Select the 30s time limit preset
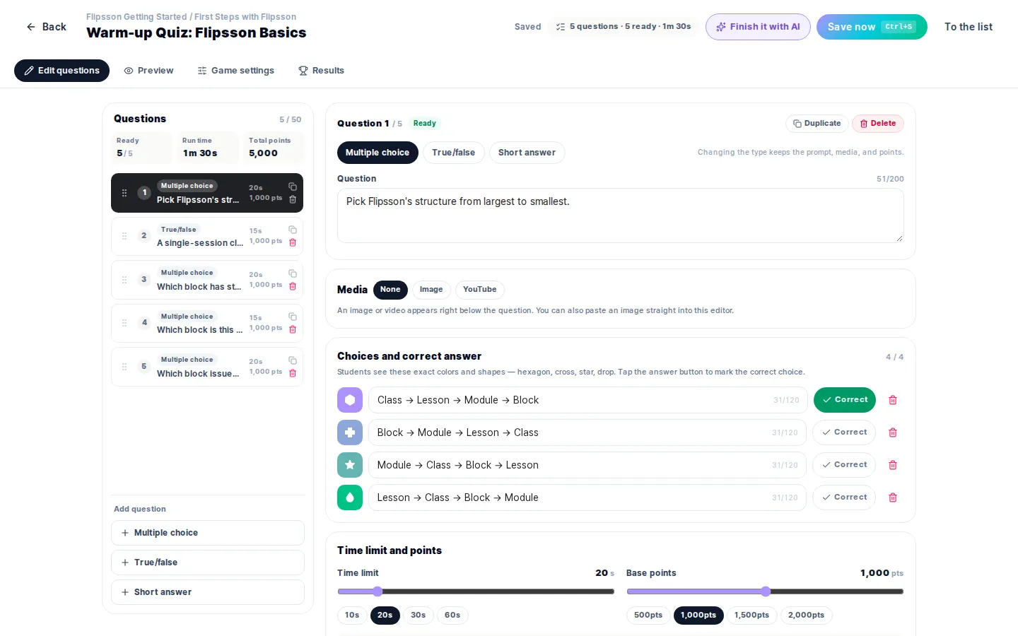The width and height of the screenshot is (1018, 636). 419,616
